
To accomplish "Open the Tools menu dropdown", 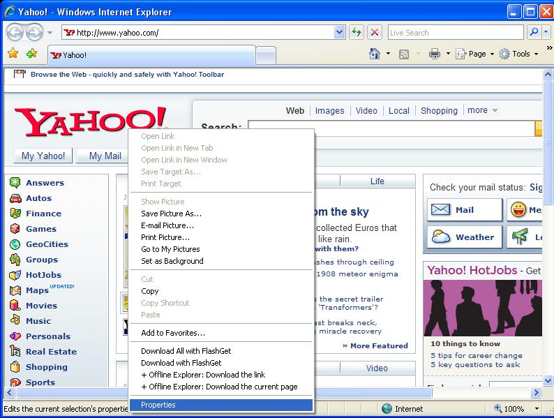I will click(x=519, y=54).
